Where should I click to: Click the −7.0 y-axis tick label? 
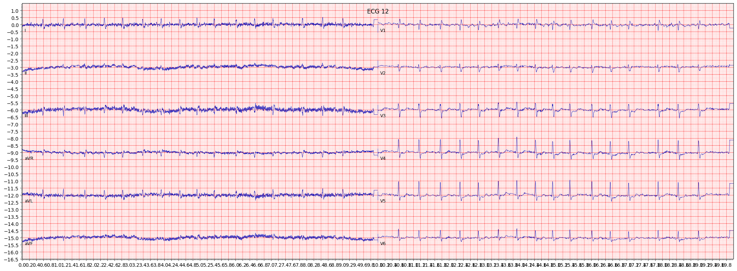click(13, 125)
